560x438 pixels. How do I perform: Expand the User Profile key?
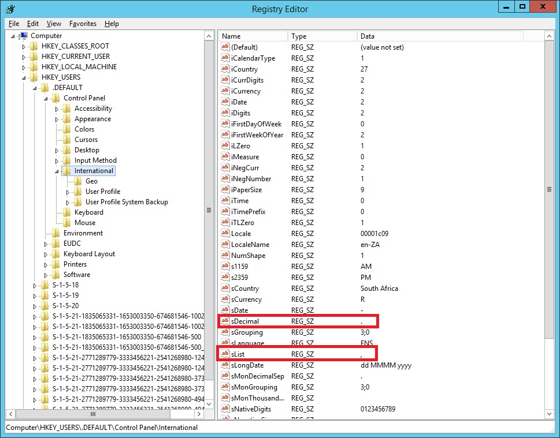(68, 192)
